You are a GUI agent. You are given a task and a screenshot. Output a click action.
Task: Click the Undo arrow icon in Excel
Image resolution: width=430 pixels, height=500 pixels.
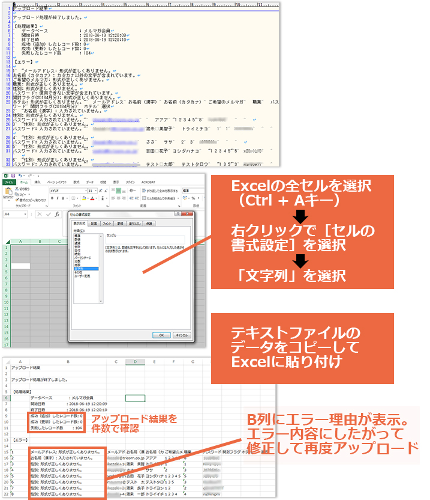pos(20,175)
